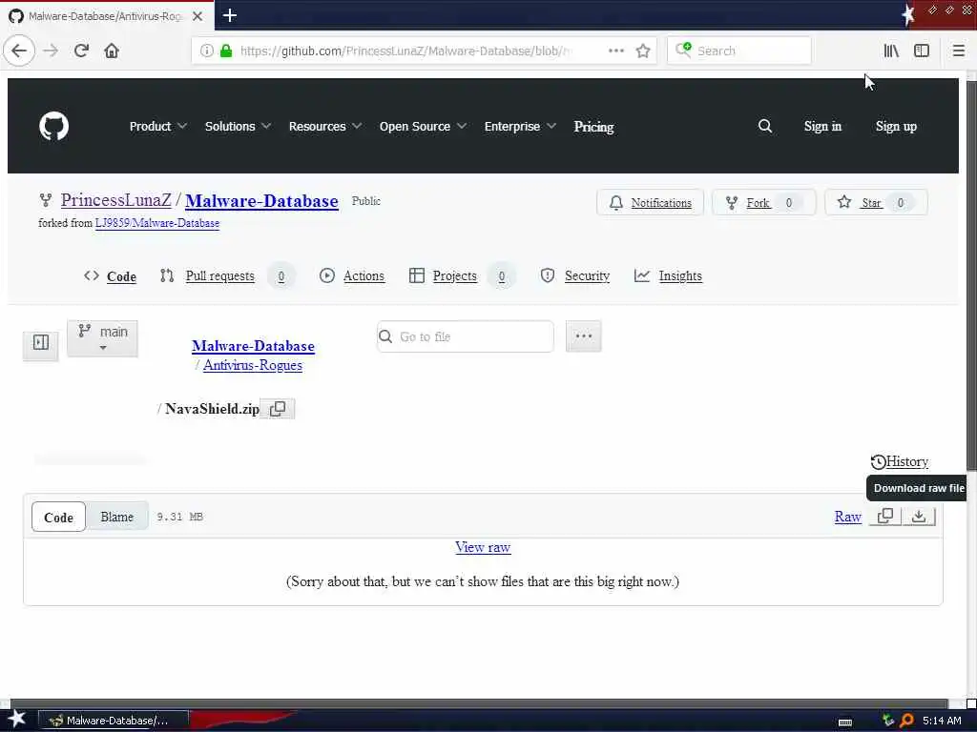Image resolution: width=977 pixels, height=732 pixels.
Task: Show site information icon in address bar
Action: point(206,51)
